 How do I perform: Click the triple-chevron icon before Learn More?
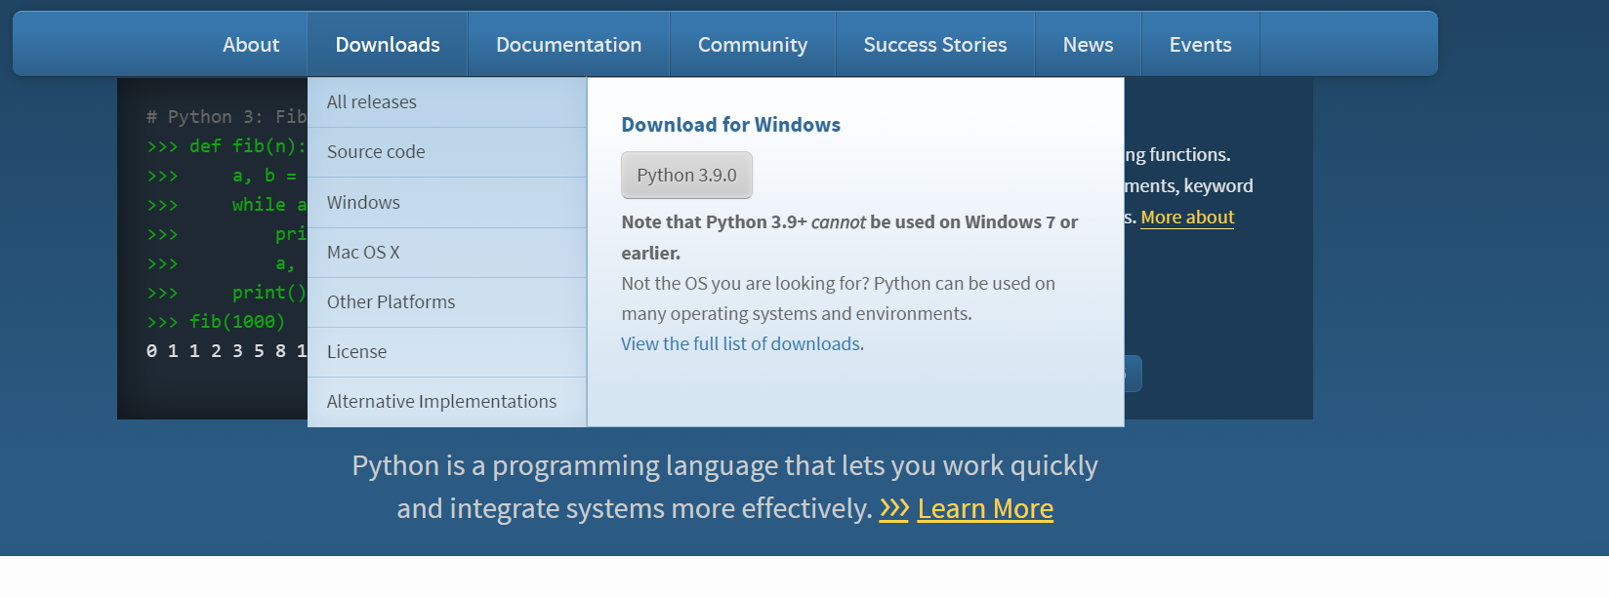[893, 508]
